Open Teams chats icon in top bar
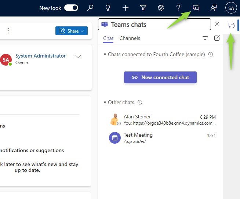Screen dimensions: 240x199 click(196, 8)
